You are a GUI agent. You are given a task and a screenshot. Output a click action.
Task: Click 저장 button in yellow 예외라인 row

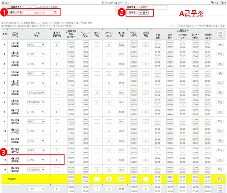(220, 179)
